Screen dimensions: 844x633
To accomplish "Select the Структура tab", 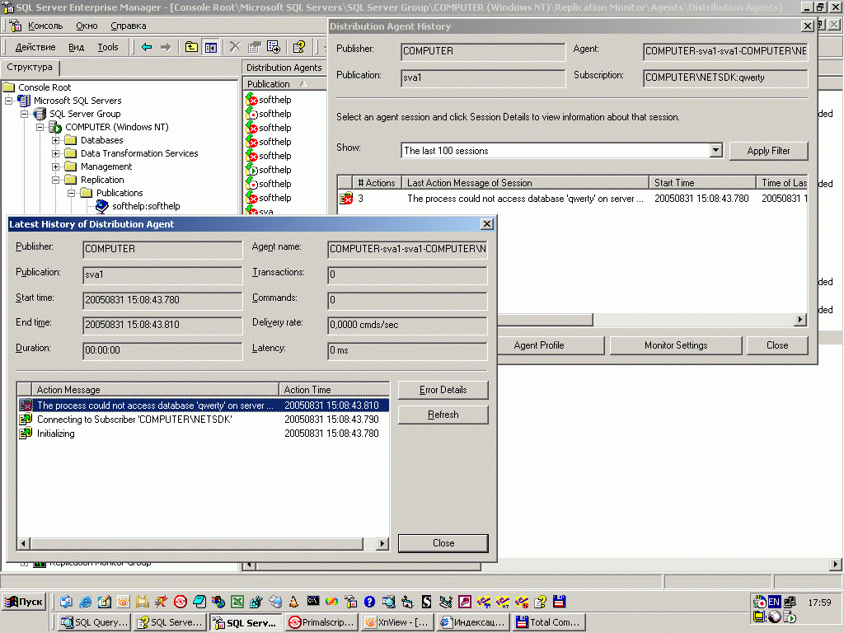I will (30, 68).
